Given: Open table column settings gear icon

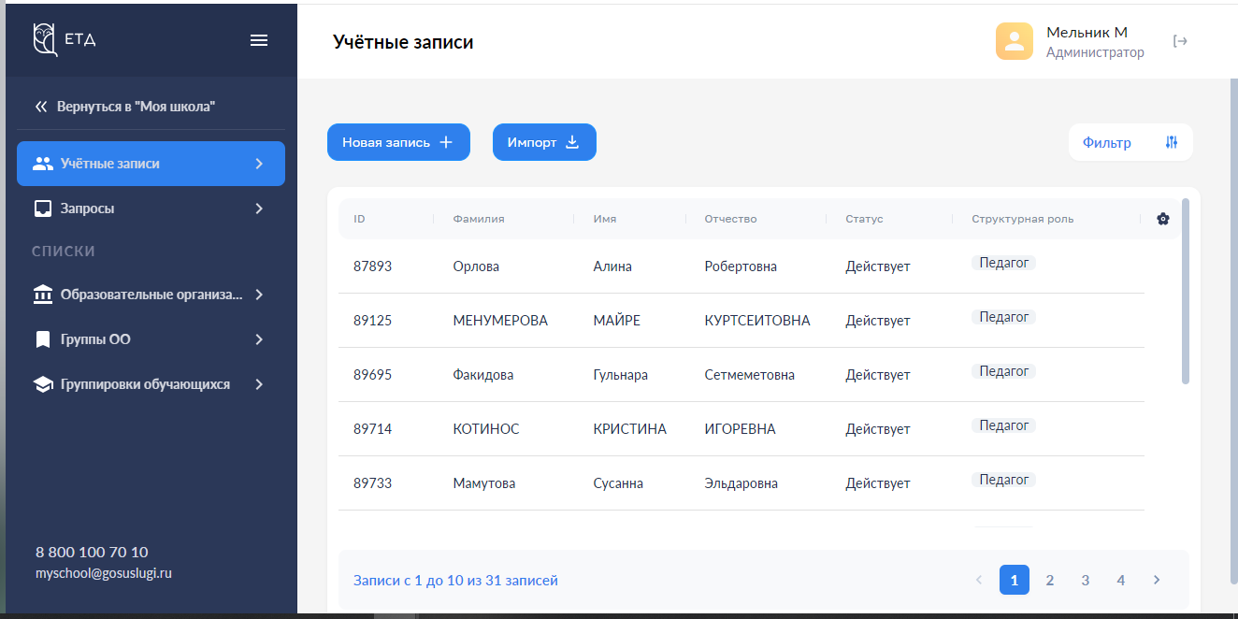Looking at the screenshot, I should tap(1162, 219).
